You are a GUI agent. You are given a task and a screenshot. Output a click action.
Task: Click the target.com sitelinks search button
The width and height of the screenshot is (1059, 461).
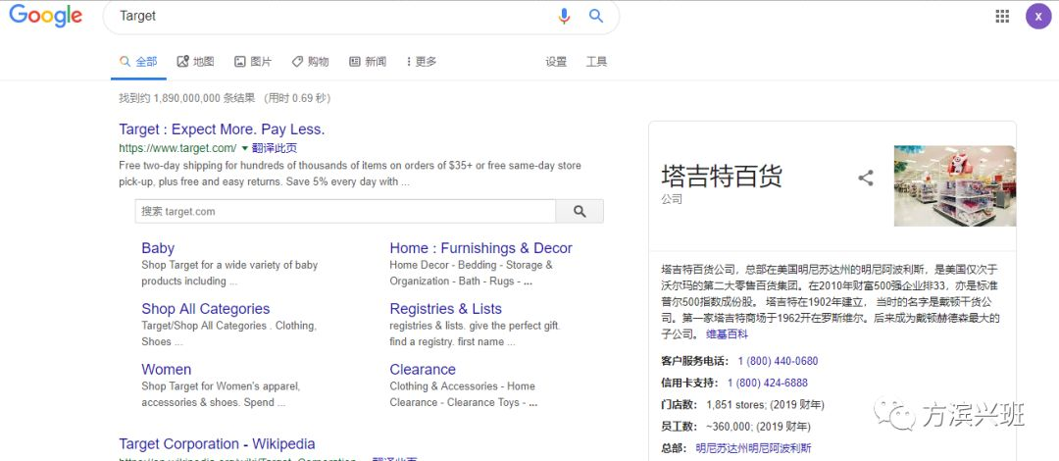click(x=580, y=211)
